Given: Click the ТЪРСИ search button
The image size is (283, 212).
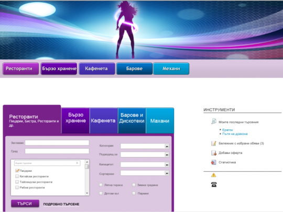Looking at the screenshot, I should (25, 204).
